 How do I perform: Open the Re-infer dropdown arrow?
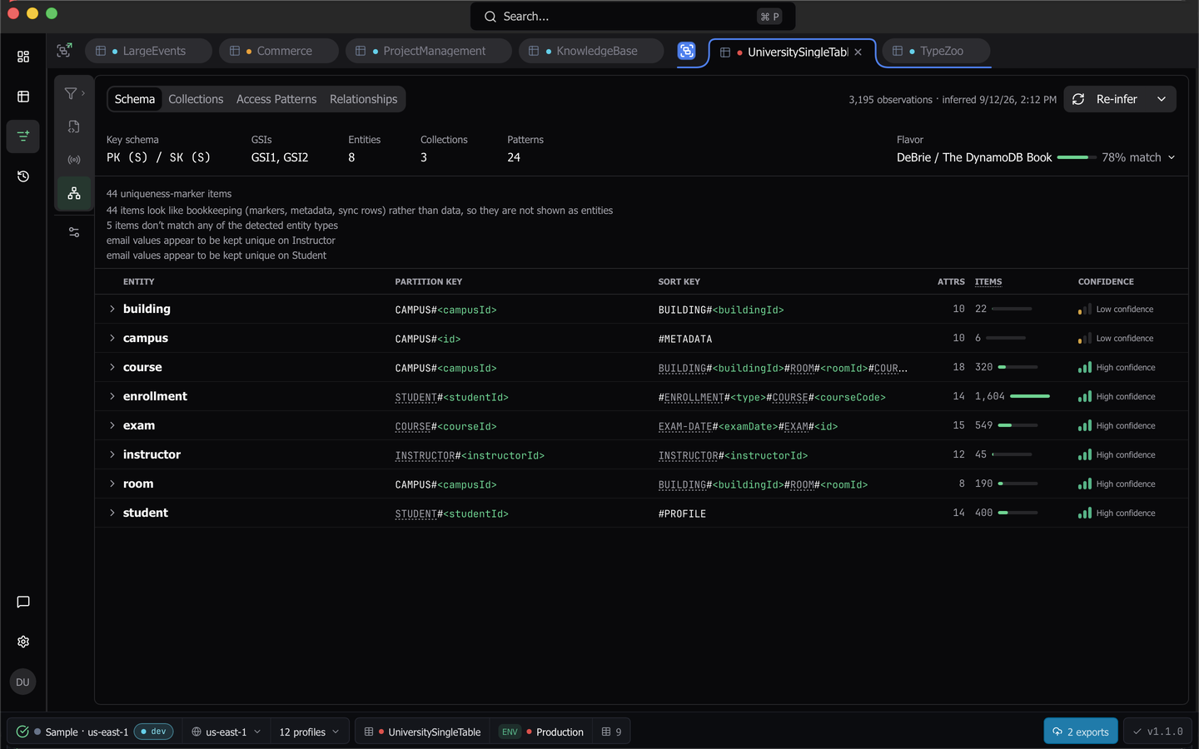coord(1162,99)
